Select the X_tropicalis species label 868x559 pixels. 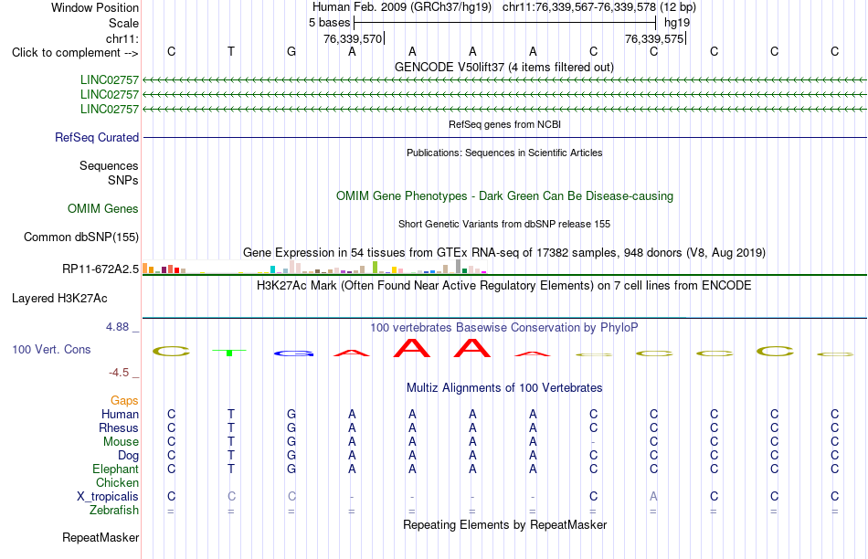(x=108, y=497)
